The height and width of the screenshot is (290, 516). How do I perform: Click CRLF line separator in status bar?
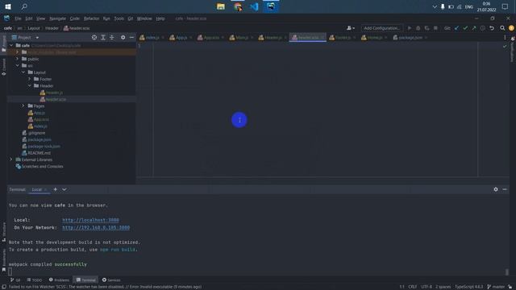coord(412,287)
